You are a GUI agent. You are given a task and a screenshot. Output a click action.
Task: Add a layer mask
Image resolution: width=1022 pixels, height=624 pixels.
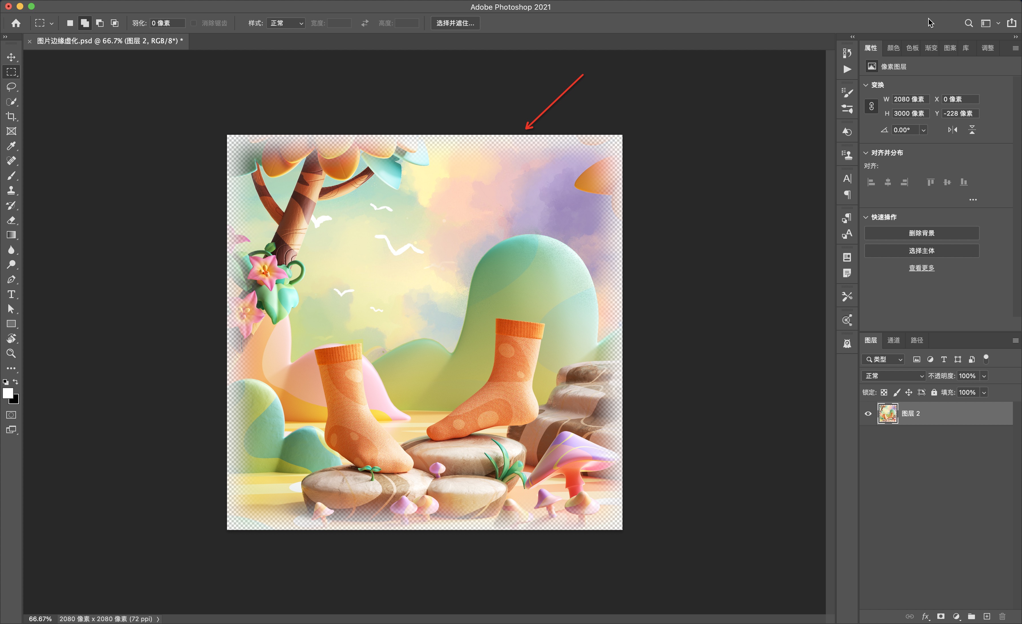click(x=941, y=616)
